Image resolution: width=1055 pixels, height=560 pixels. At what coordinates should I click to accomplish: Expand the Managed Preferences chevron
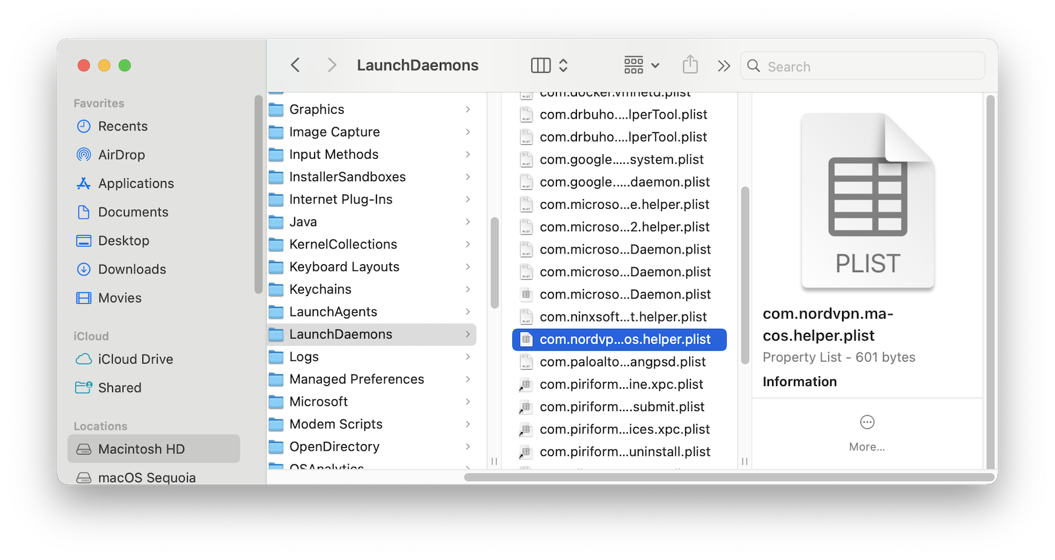click(x=467, y=379)
